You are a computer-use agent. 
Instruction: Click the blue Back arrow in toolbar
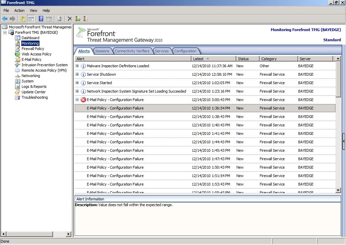coord(5,19)
